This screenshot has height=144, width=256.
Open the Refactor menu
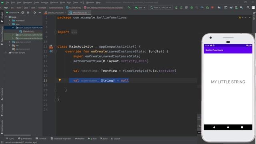pos(54,2)
